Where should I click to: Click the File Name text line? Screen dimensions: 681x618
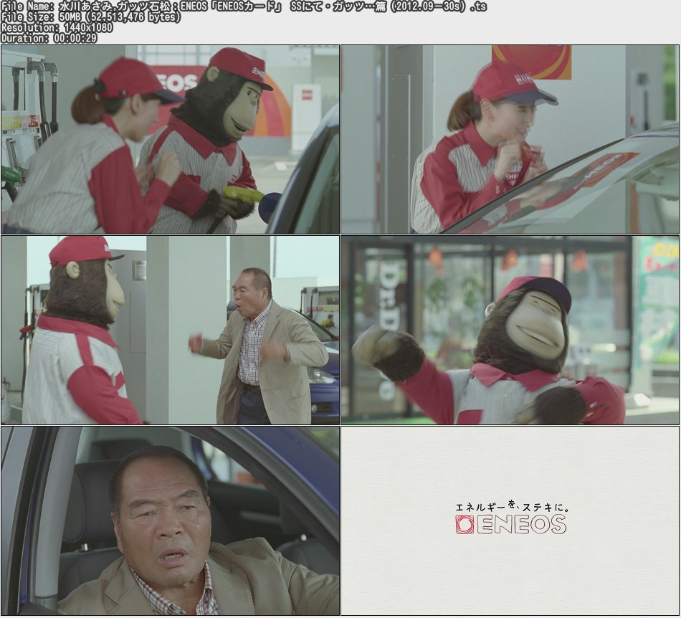point(244,6)
